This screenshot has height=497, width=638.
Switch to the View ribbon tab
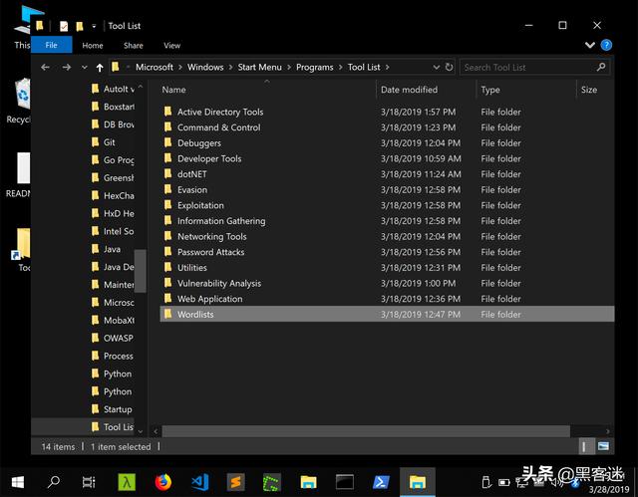(x=171, y=45)
